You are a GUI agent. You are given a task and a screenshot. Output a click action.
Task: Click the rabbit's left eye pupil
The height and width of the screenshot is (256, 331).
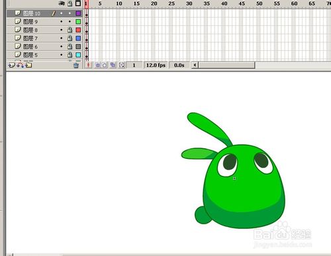click(x=230, y=162)
